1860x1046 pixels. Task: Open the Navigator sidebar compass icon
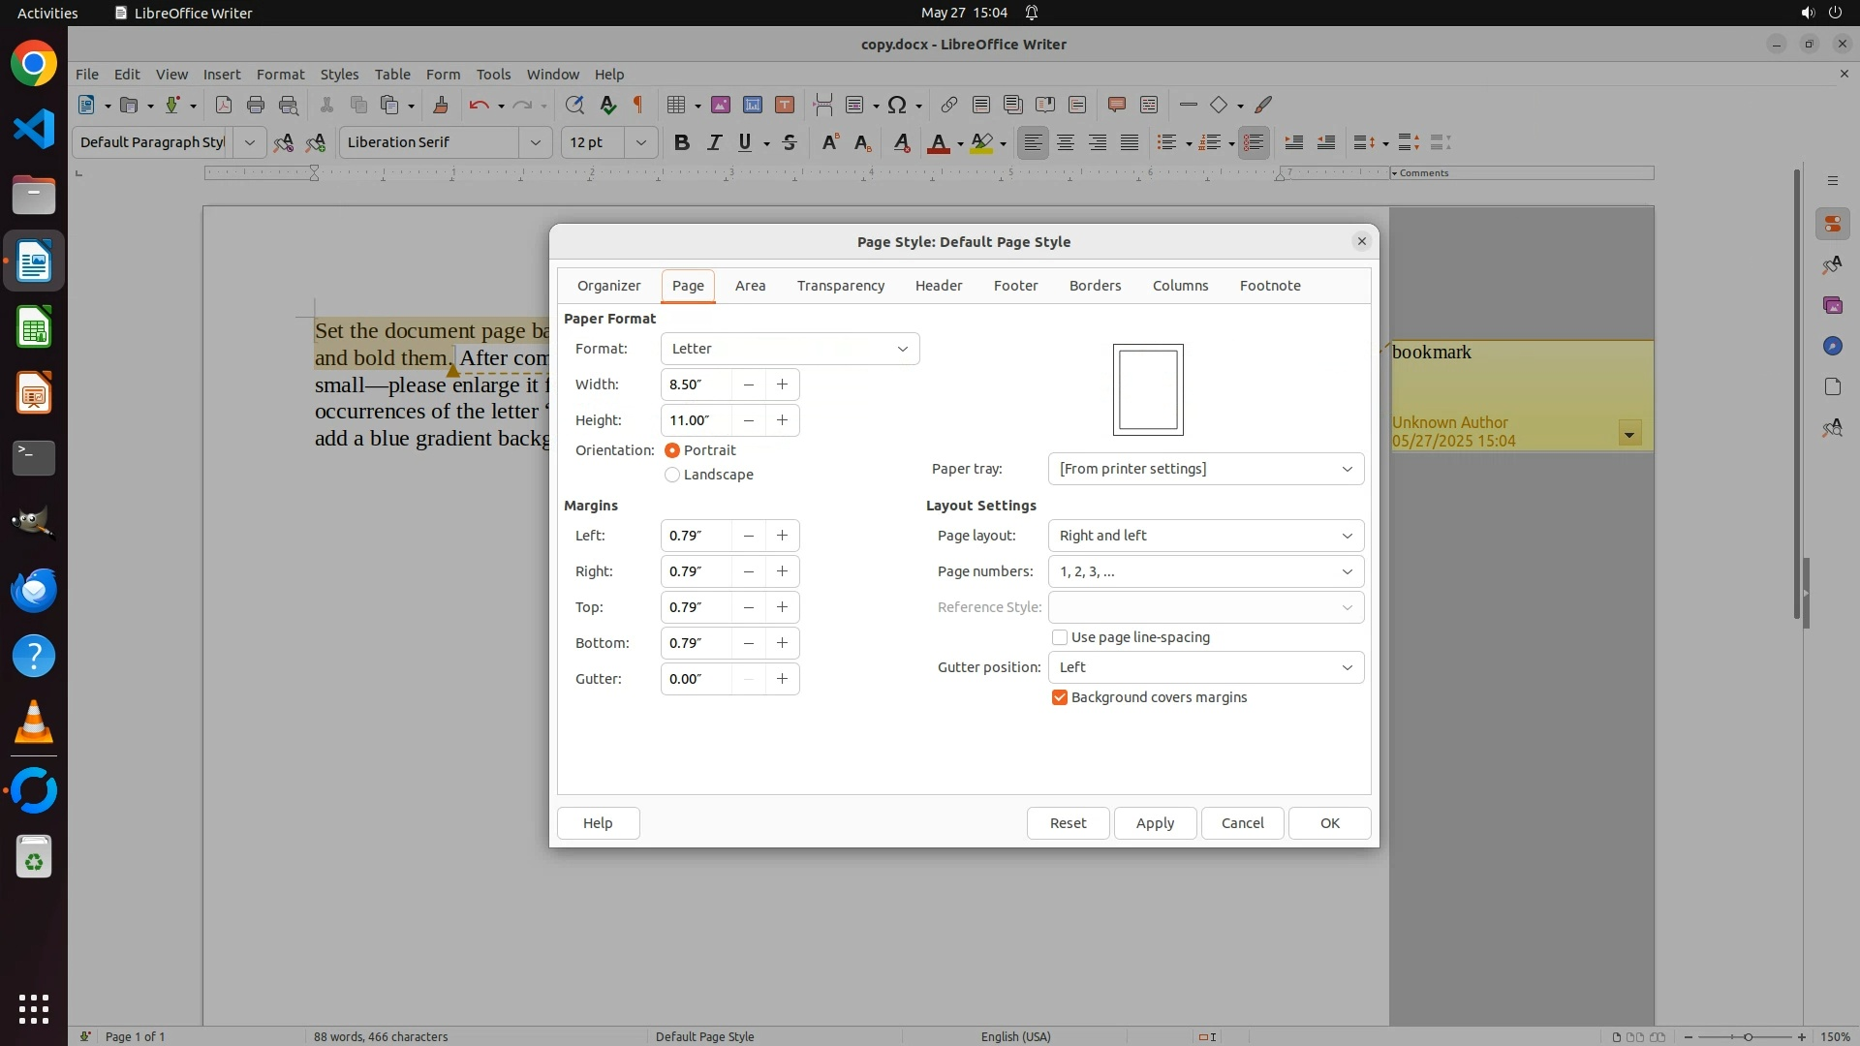point(1832,346)
